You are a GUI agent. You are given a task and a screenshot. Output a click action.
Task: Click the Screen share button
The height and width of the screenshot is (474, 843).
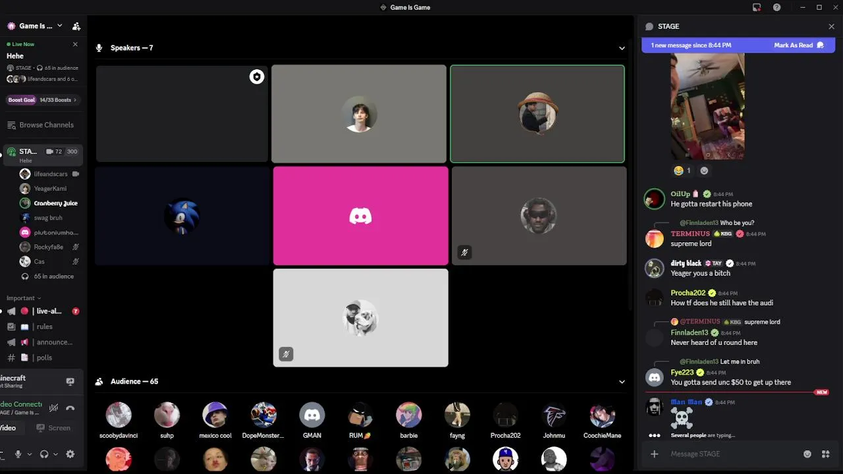pyautogui.click(x=54, y=428)
